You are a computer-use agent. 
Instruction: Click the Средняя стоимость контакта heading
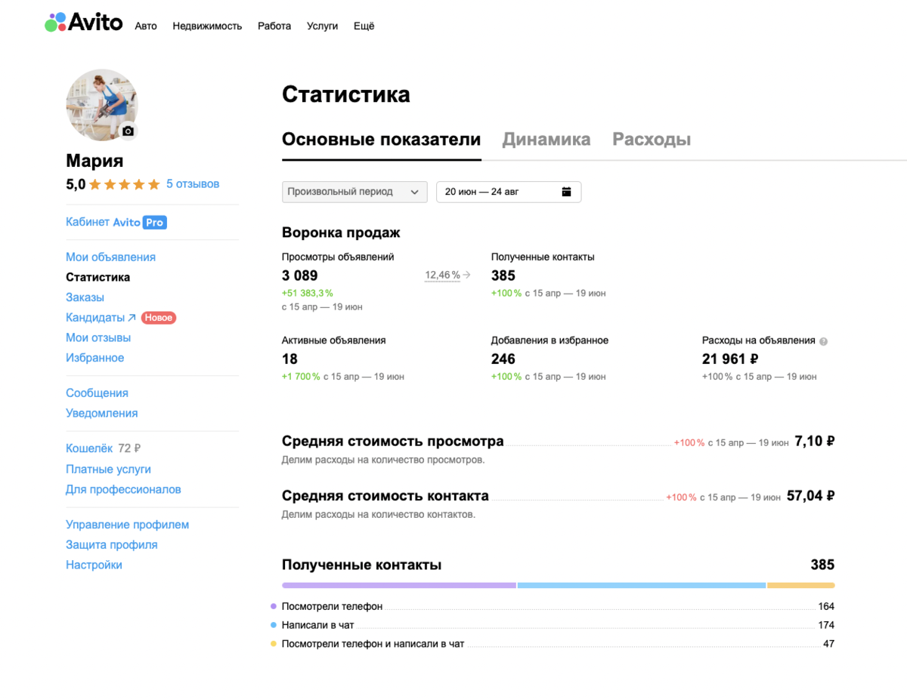pos(385,496)
